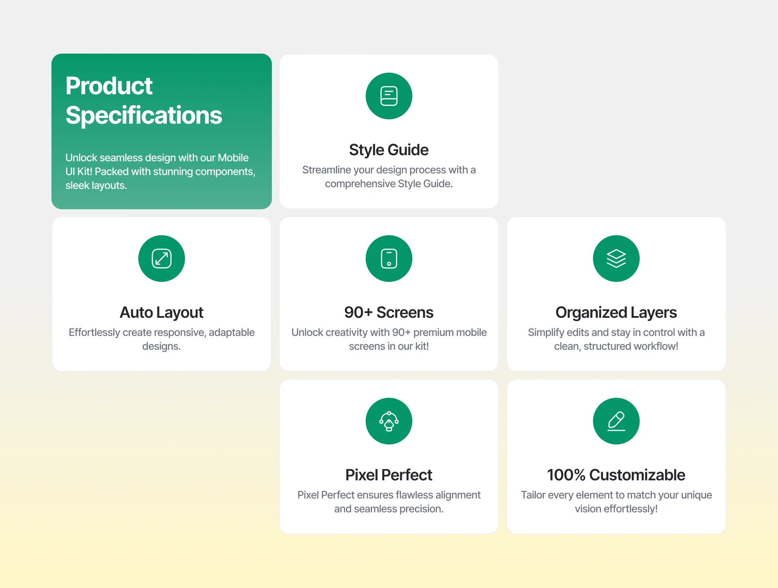Click the Auto Layout resize-arrow icon
This screenshot has width=778, height=588.
pyautogui.click(x=162, y=259)
